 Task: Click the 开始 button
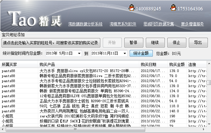(x=112, y=43)
